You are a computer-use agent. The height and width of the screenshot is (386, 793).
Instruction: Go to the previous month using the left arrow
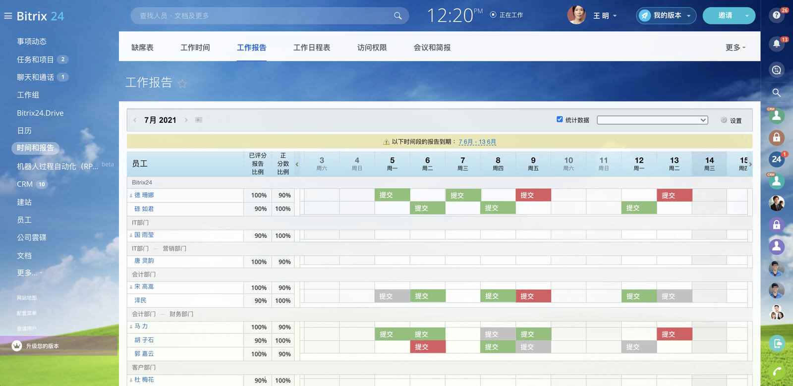(x=135, y=120)
